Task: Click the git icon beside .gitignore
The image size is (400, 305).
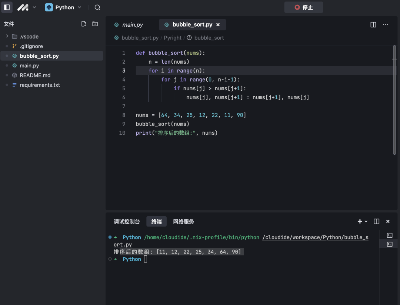Action: pyautogui.click(x=14, y=46)
